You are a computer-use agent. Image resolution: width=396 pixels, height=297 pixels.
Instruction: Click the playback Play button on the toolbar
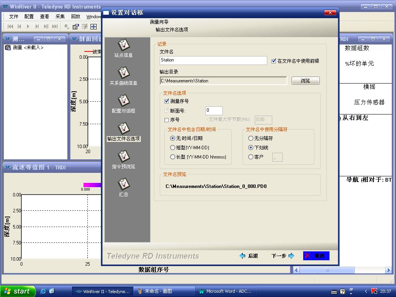point(27,26)
